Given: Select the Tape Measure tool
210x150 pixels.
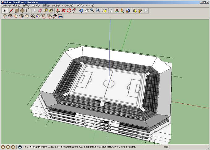Looking at the screenshot, I should click(46, 10).
